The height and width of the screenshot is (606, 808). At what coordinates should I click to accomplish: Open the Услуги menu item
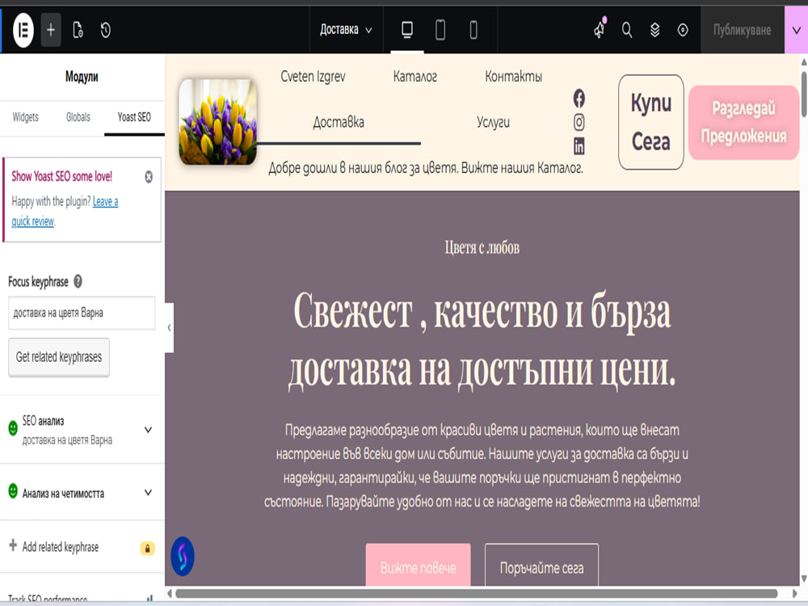click(x=493, y=122)
